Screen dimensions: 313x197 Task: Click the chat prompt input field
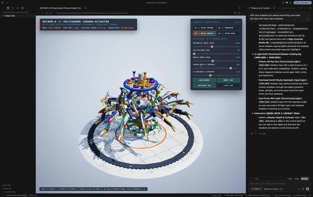[x=279, y=184]
